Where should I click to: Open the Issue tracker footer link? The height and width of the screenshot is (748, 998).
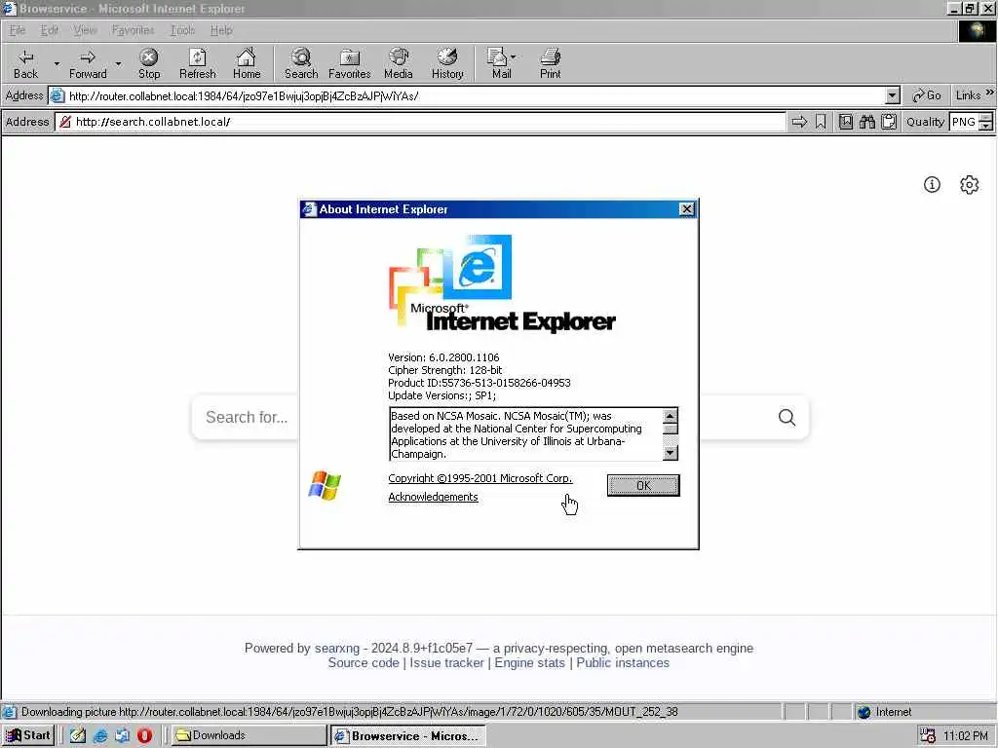point(446,662)
